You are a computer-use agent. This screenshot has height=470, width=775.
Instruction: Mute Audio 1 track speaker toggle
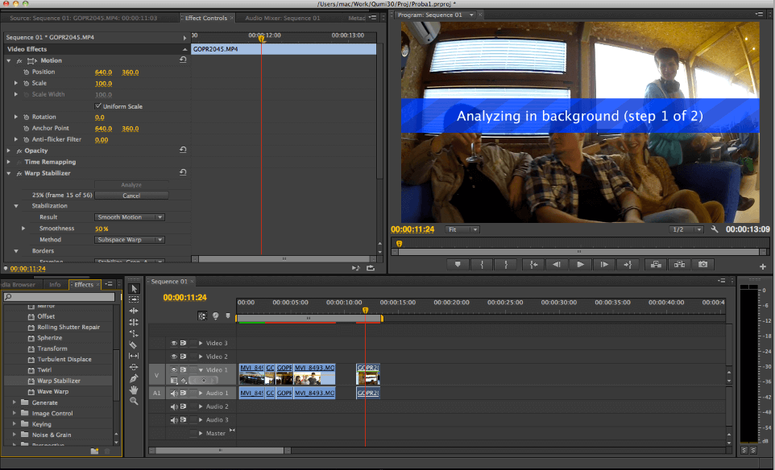(x=174, y=393)
